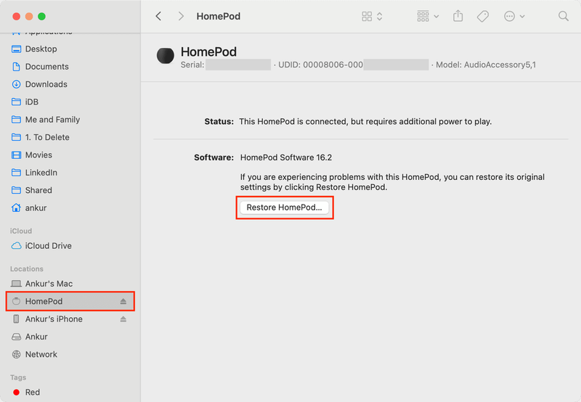Open the iDB folder
The height and width of the screenshot is (402, 581).
point(70,102)
